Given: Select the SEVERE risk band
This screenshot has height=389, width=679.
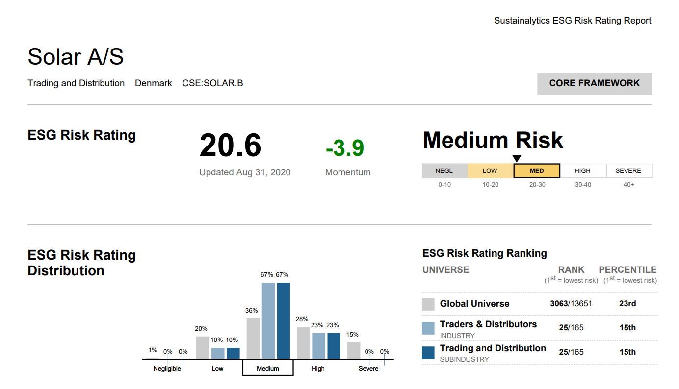Looking at the screenshot, I should (x=629, y=171).
